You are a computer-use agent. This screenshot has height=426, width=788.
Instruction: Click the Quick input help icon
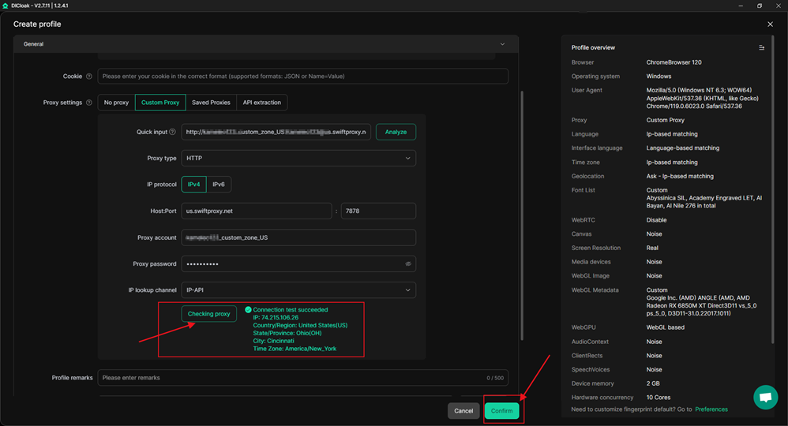tap(173, 133)
